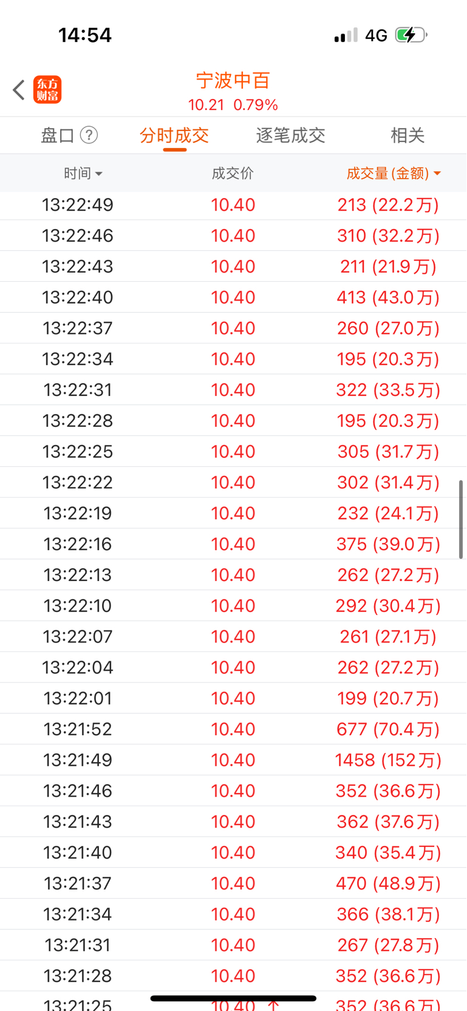This screenshot has width=467, height=1011.
Task: Open the 东方财富 orange logo icon
Action: point(47,90)
